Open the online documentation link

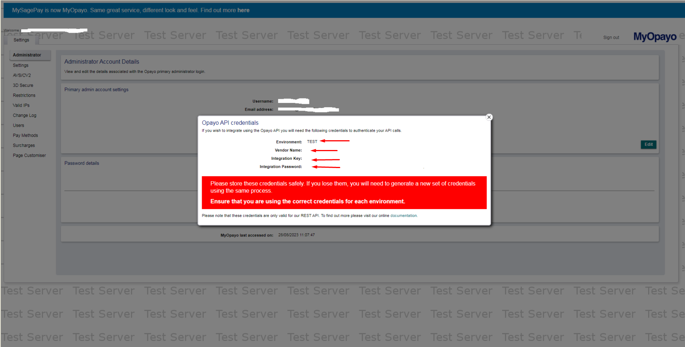(403, 216)
